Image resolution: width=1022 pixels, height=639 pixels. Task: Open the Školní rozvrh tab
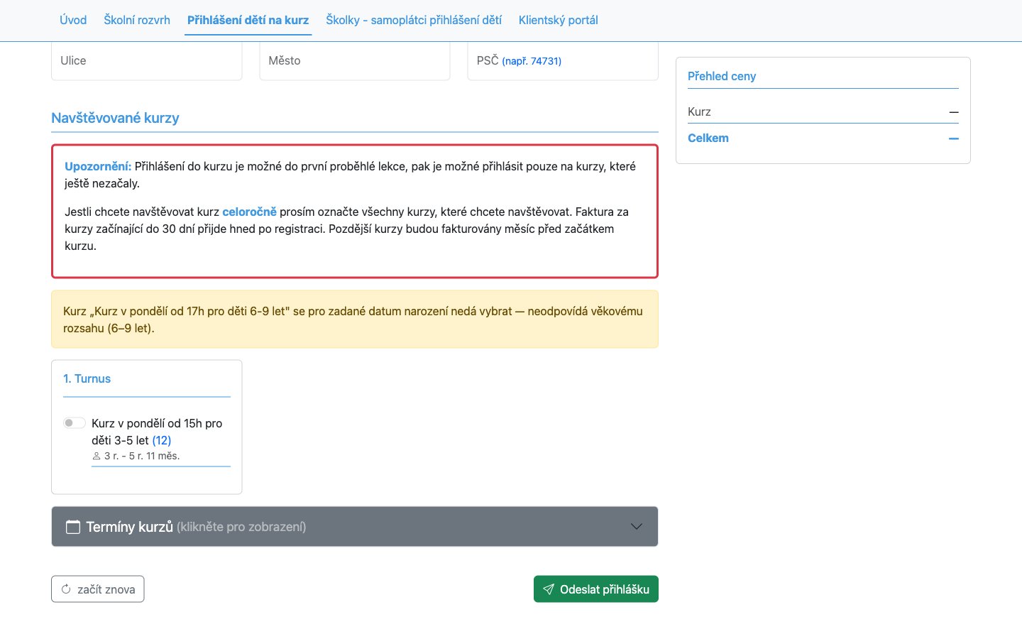[137, 20]
